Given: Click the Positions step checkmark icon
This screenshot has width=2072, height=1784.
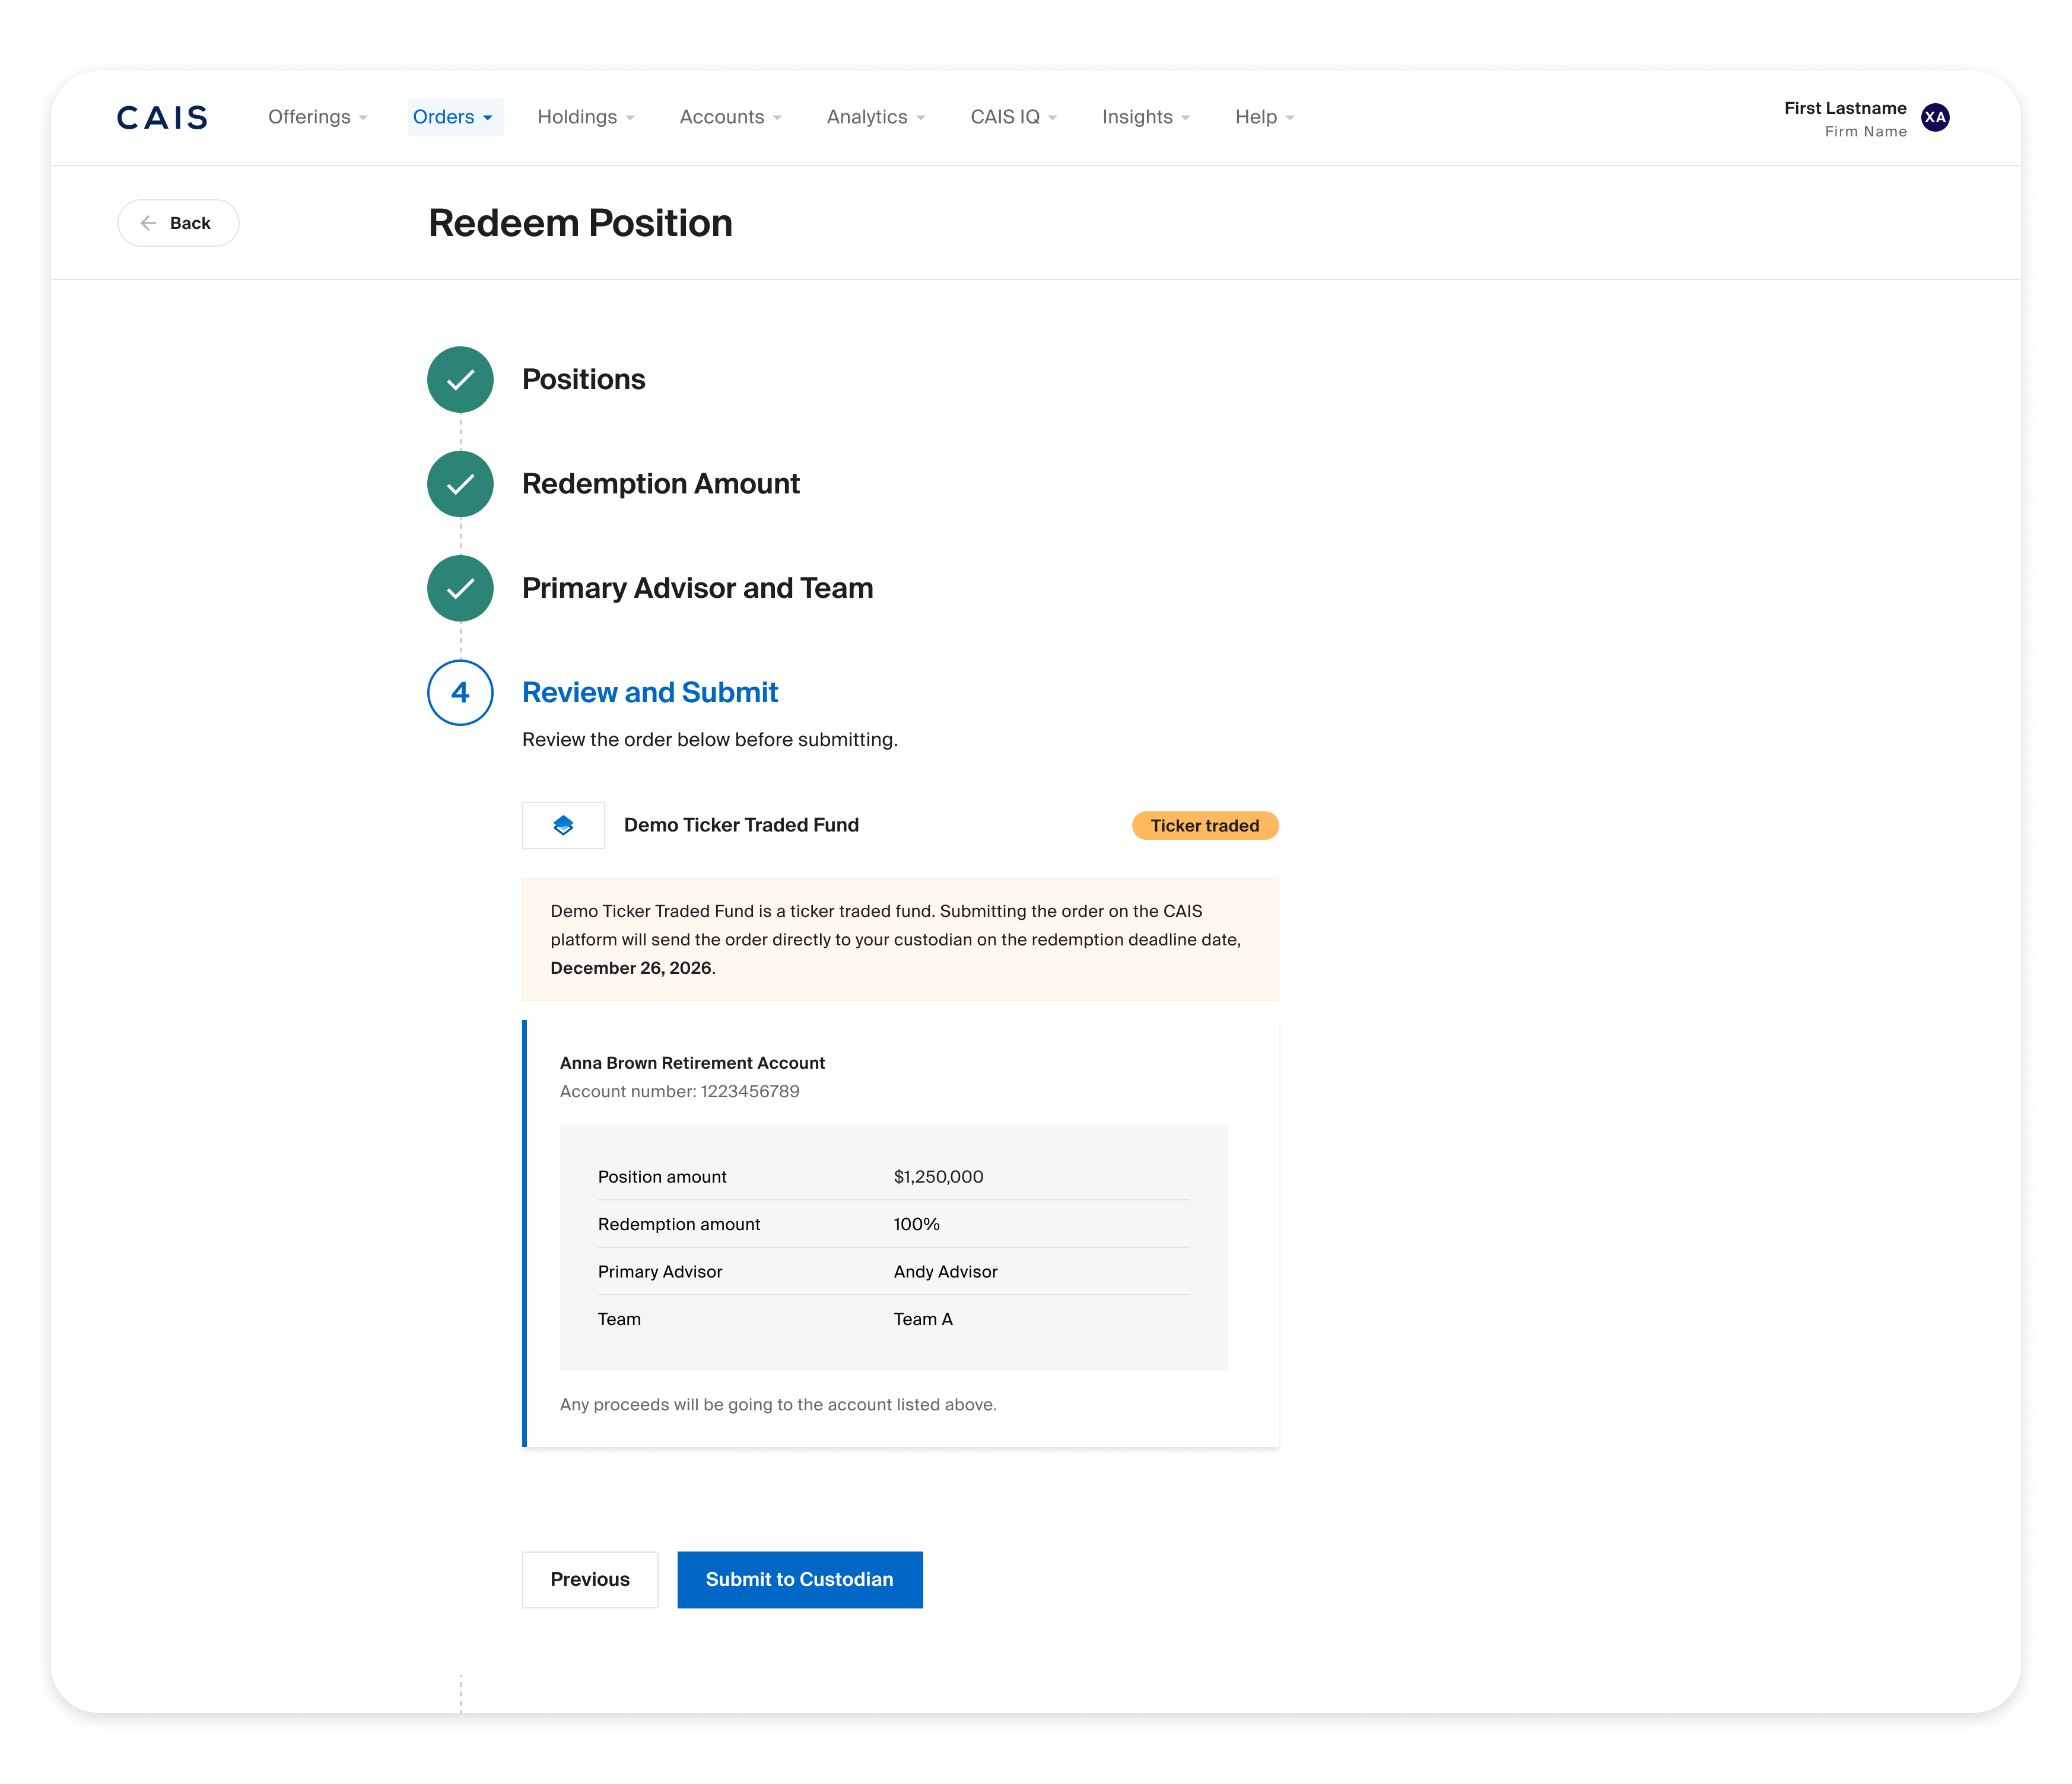Looking at the screenshot, I should [x=460, y=380].
